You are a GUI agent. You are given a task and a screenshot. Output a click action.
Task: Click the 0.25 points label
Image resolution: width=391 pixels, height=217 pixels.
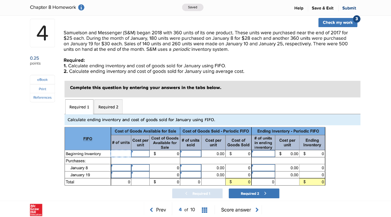[35, 60]
